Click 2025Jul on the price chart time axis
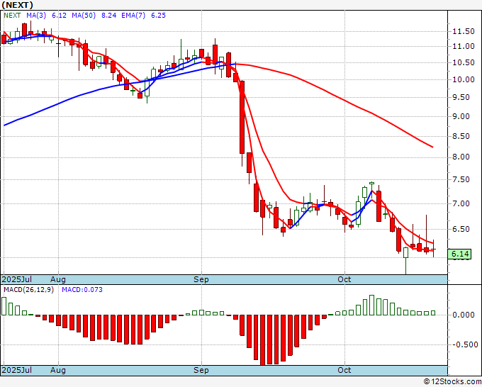Viewport: 482px width, 387px height. 17,279
